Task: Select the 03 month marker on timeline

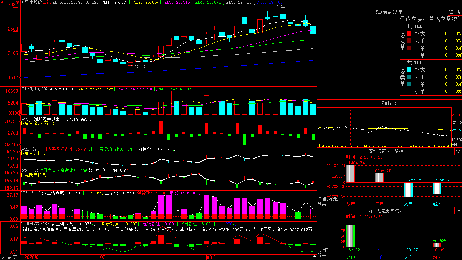Action: coord(209,257)
